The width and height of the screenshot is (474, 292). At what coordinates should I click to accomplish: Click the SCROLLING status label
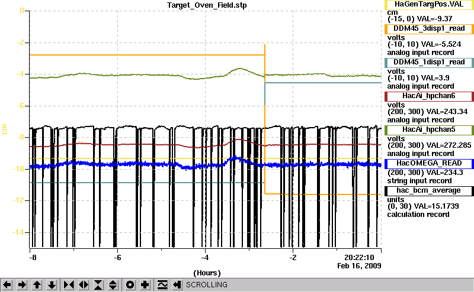click(206, 285)
